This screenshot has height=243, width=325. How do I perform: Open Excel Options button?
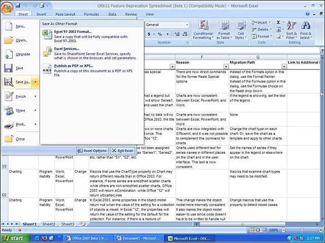92,151
